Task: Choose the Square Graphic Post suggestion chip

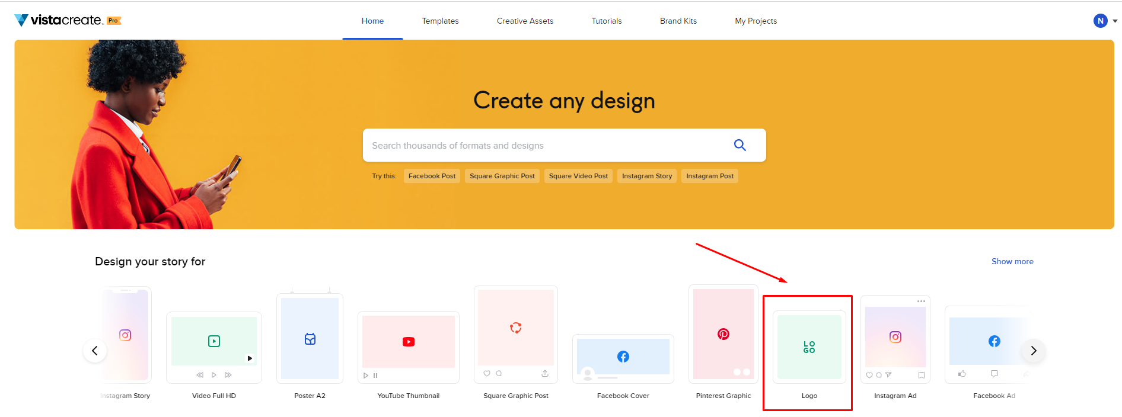Action: point(502,176)
